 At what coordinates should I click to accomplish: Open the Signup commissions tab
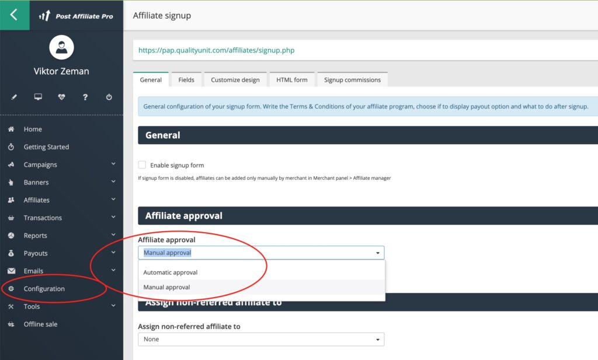[x=352, y=79]
